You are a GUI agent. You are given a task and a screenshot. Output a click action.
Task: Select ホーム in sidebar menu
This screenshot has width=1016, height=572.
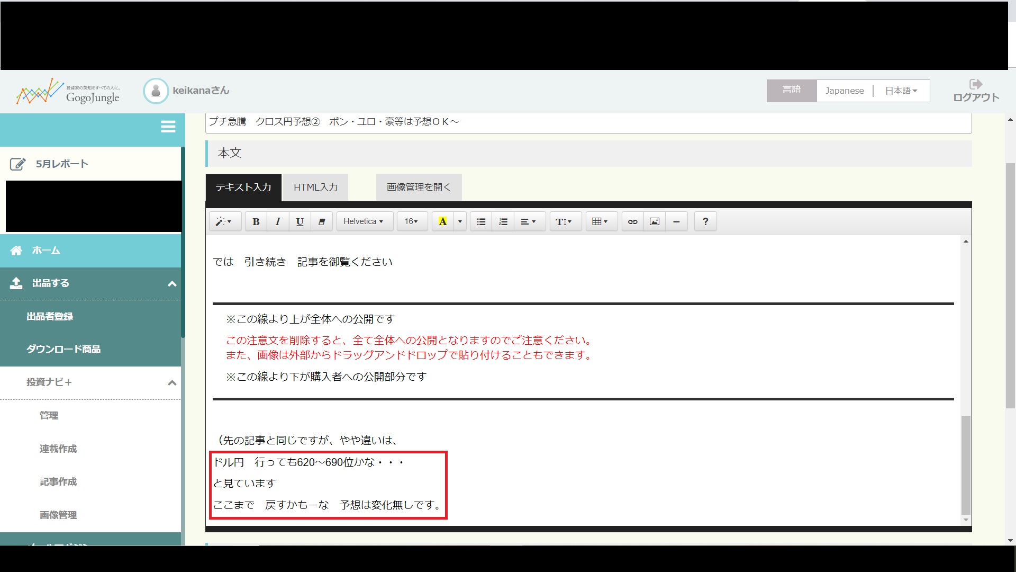click(x=46, y=251)
